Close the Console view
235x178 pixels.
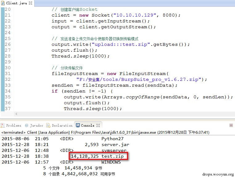pyautogui.click(x=98, y=125)
